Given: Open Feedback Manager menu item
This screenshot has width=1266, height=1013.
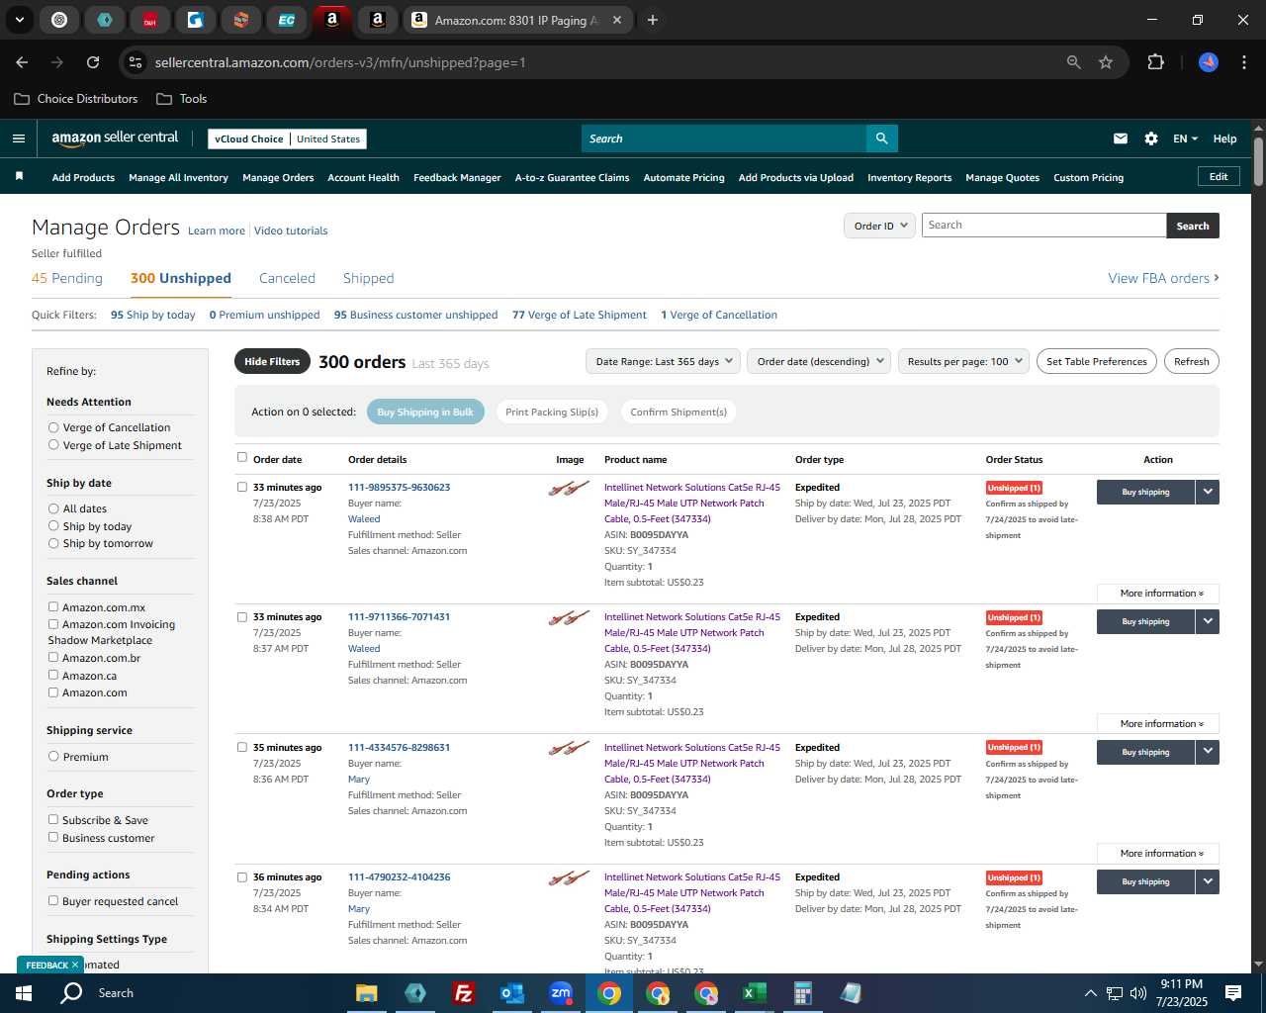Looking at the screenshot, I should pos(457,178).
